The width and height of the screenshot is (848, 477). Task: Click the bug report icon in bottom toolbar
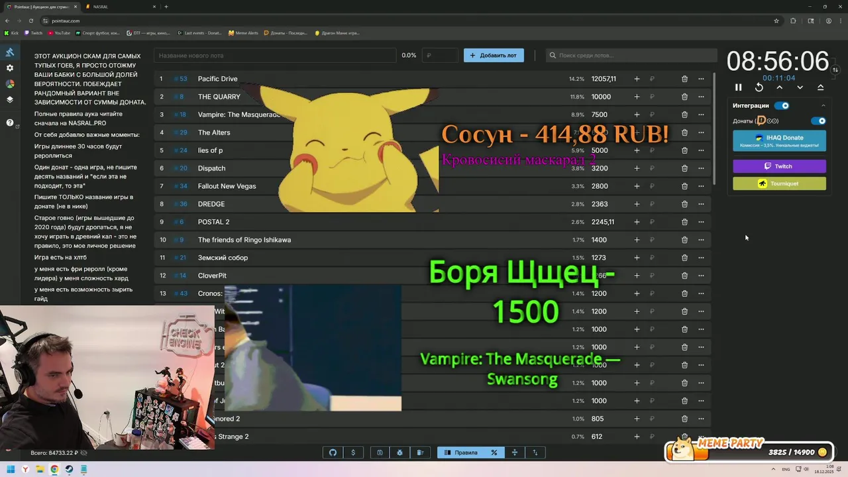coord(400,452)
